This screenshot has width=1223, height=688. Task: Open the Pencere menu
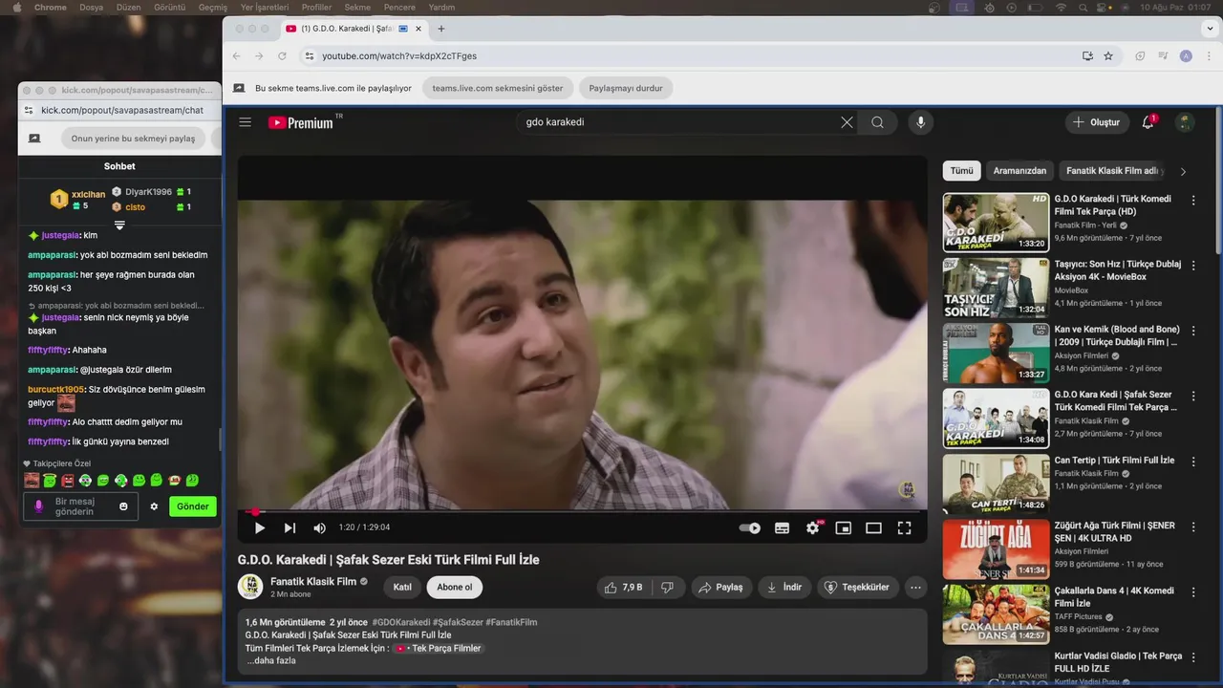point(399,7)
